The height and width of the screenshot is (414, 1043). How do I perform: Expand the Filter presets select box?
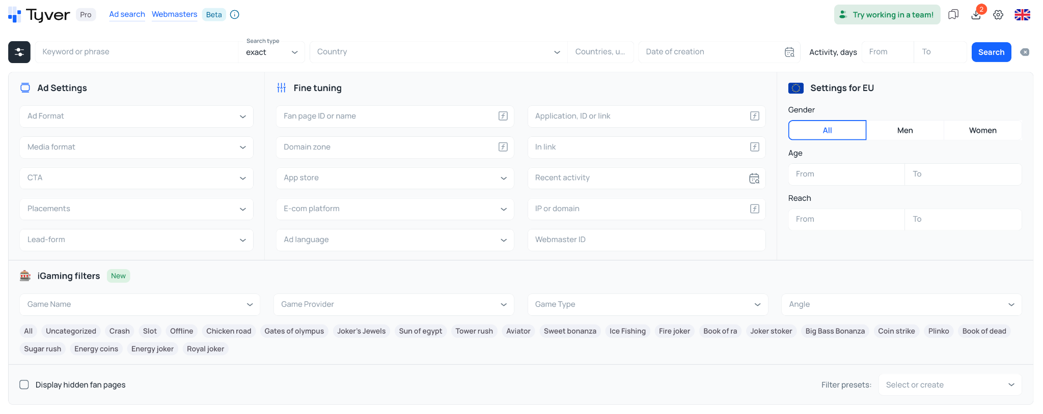tap(950, 385)
